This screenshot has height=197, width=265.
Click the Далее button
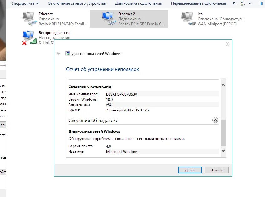pyautogui.click(x=190, y=170)
